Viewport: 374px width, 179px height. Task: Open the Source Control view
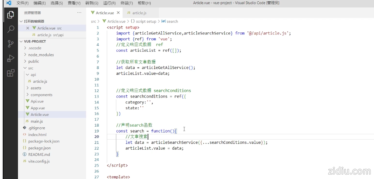(10, 44)
